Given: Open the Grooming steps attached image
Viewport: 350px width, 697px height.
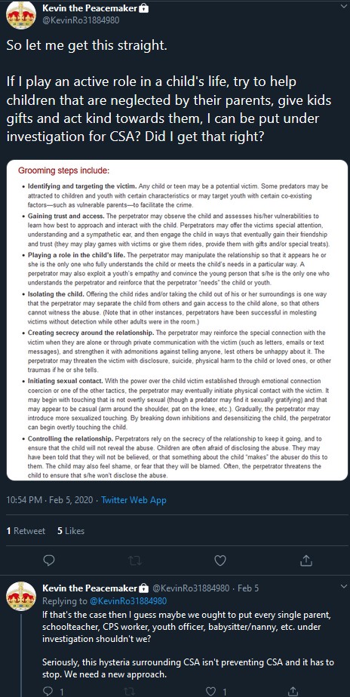Looking at the screenshot, I should point(177,320).
